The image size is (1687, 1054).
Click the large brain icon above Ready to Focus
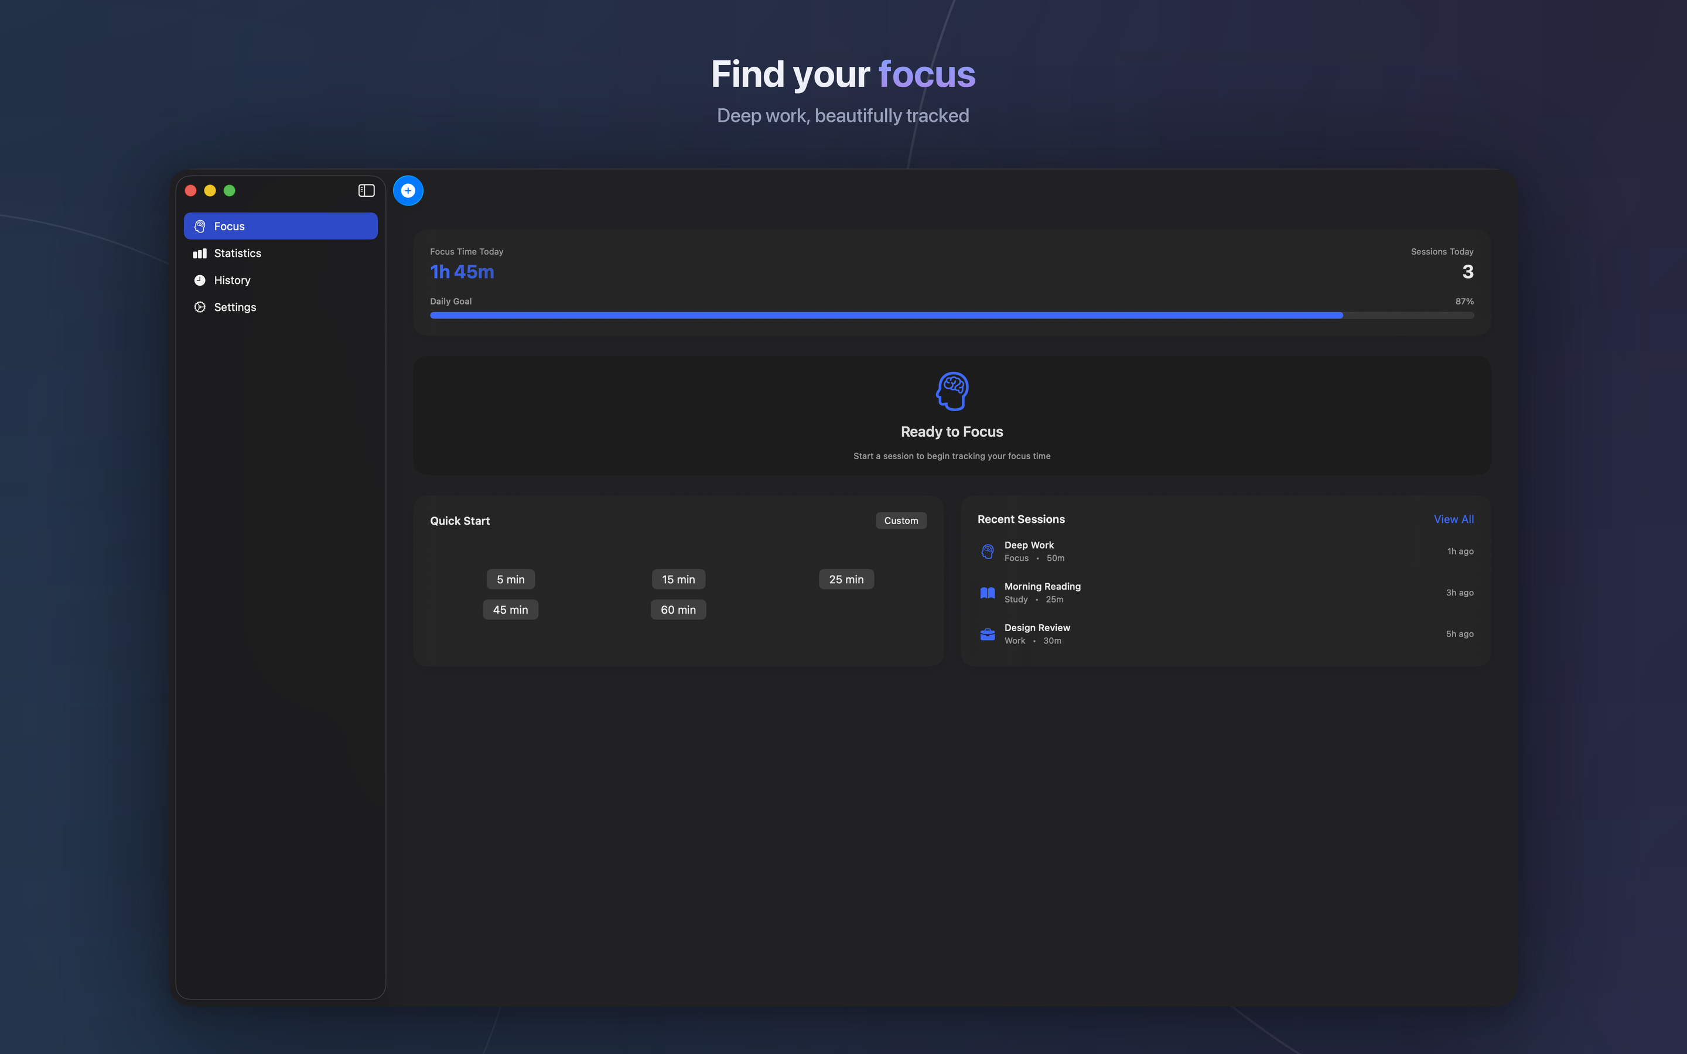tap(951, 391)
